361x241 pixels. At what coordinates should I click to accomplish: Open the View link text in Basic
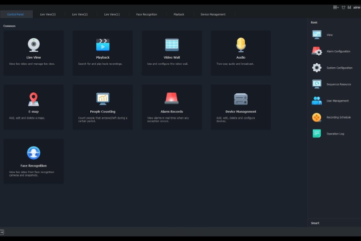(x=330, y=35)
